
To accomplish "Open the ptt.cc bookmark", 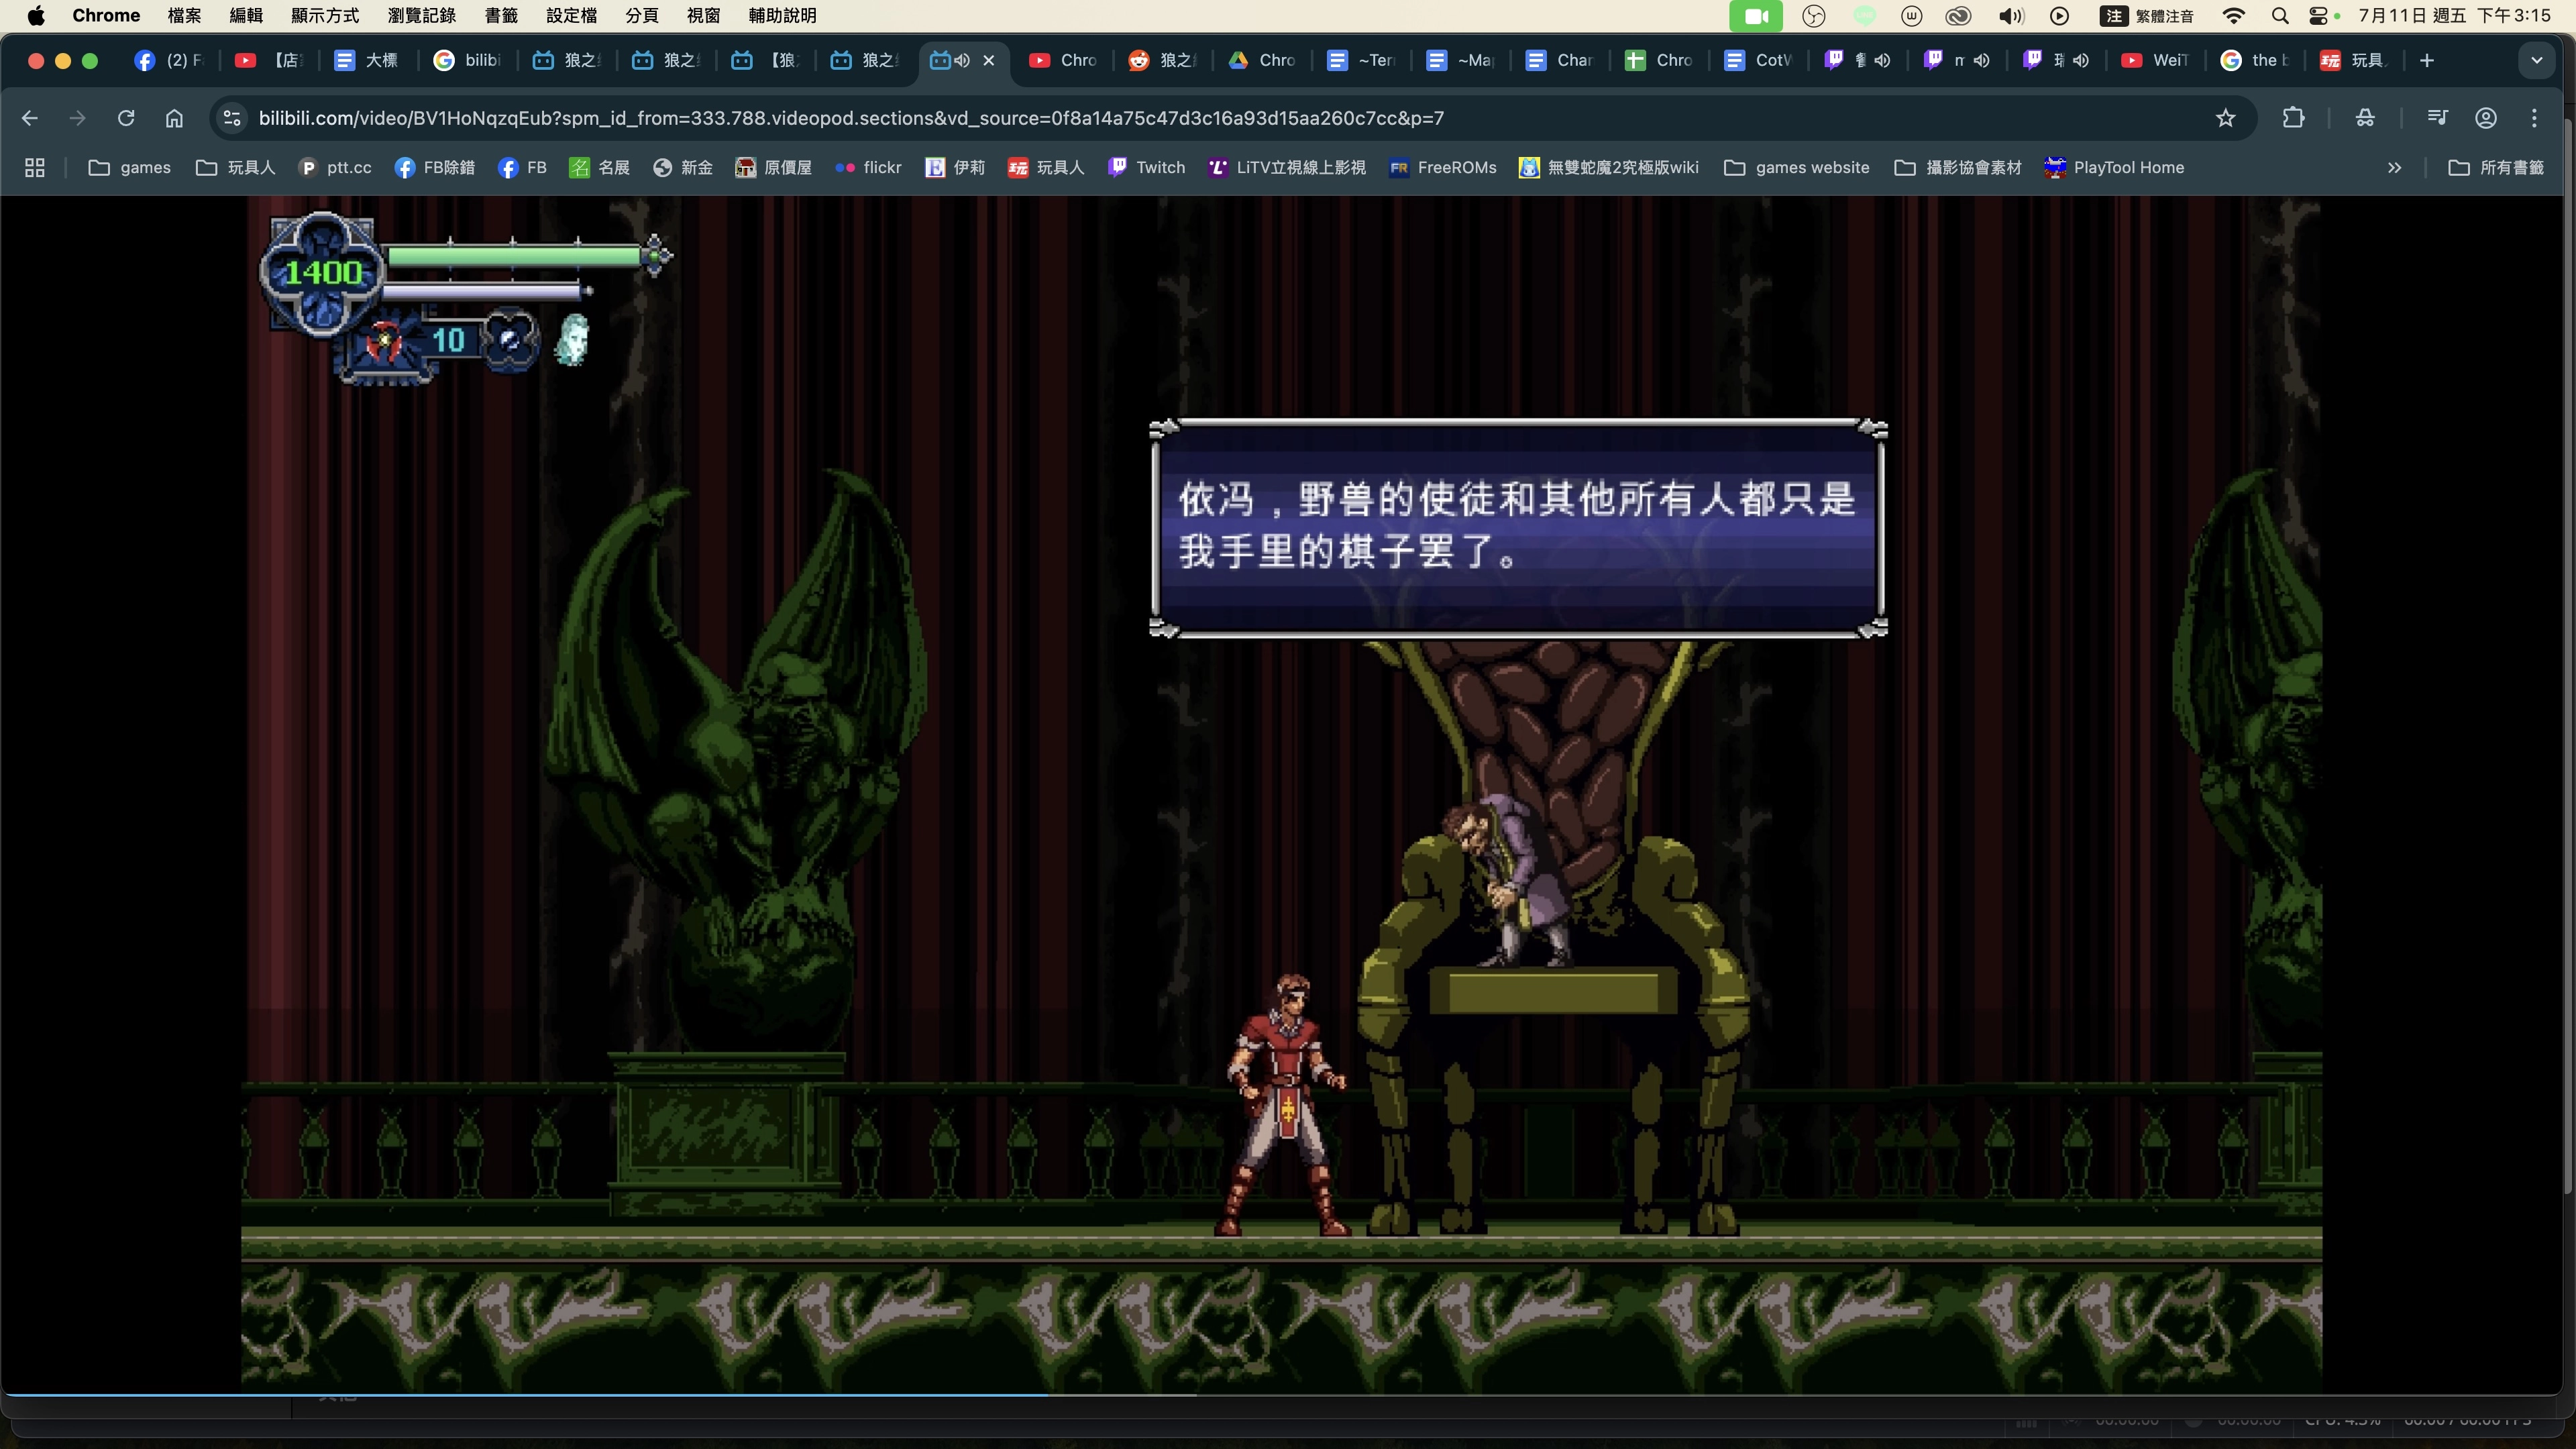I will (x=335, y=168).
